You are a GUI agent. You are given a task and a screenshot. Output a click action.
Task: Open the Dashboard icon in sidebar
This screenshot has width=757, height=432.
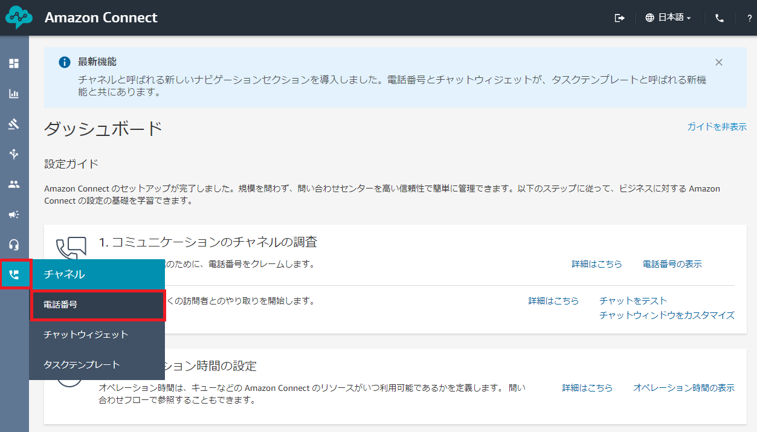pyautogui.click(x=14, y=63)
